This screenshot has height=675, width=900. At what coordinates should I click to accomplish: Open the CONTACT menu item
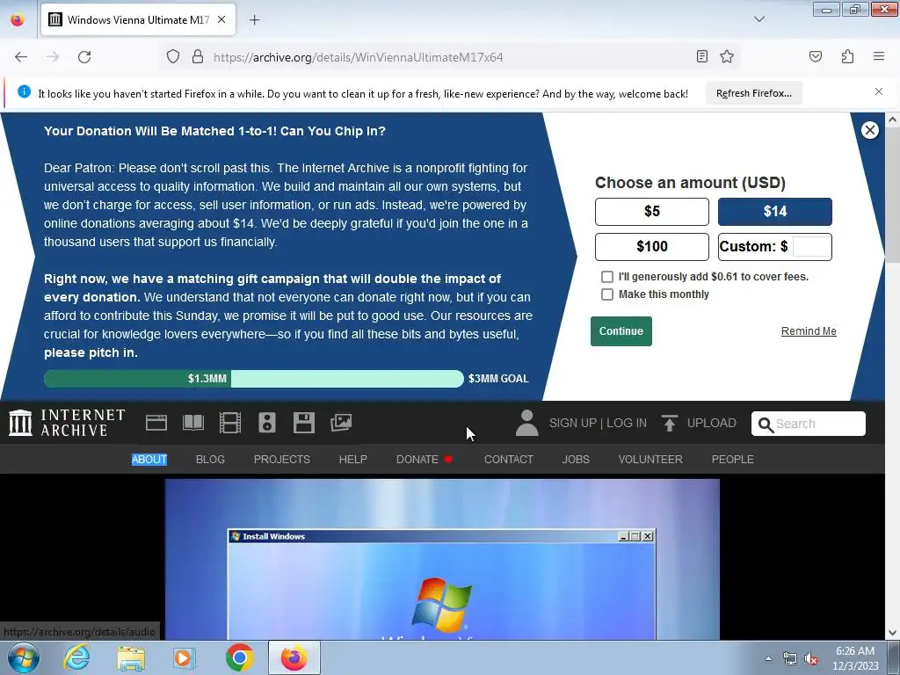pyautogui.click(x=509, y=459)
